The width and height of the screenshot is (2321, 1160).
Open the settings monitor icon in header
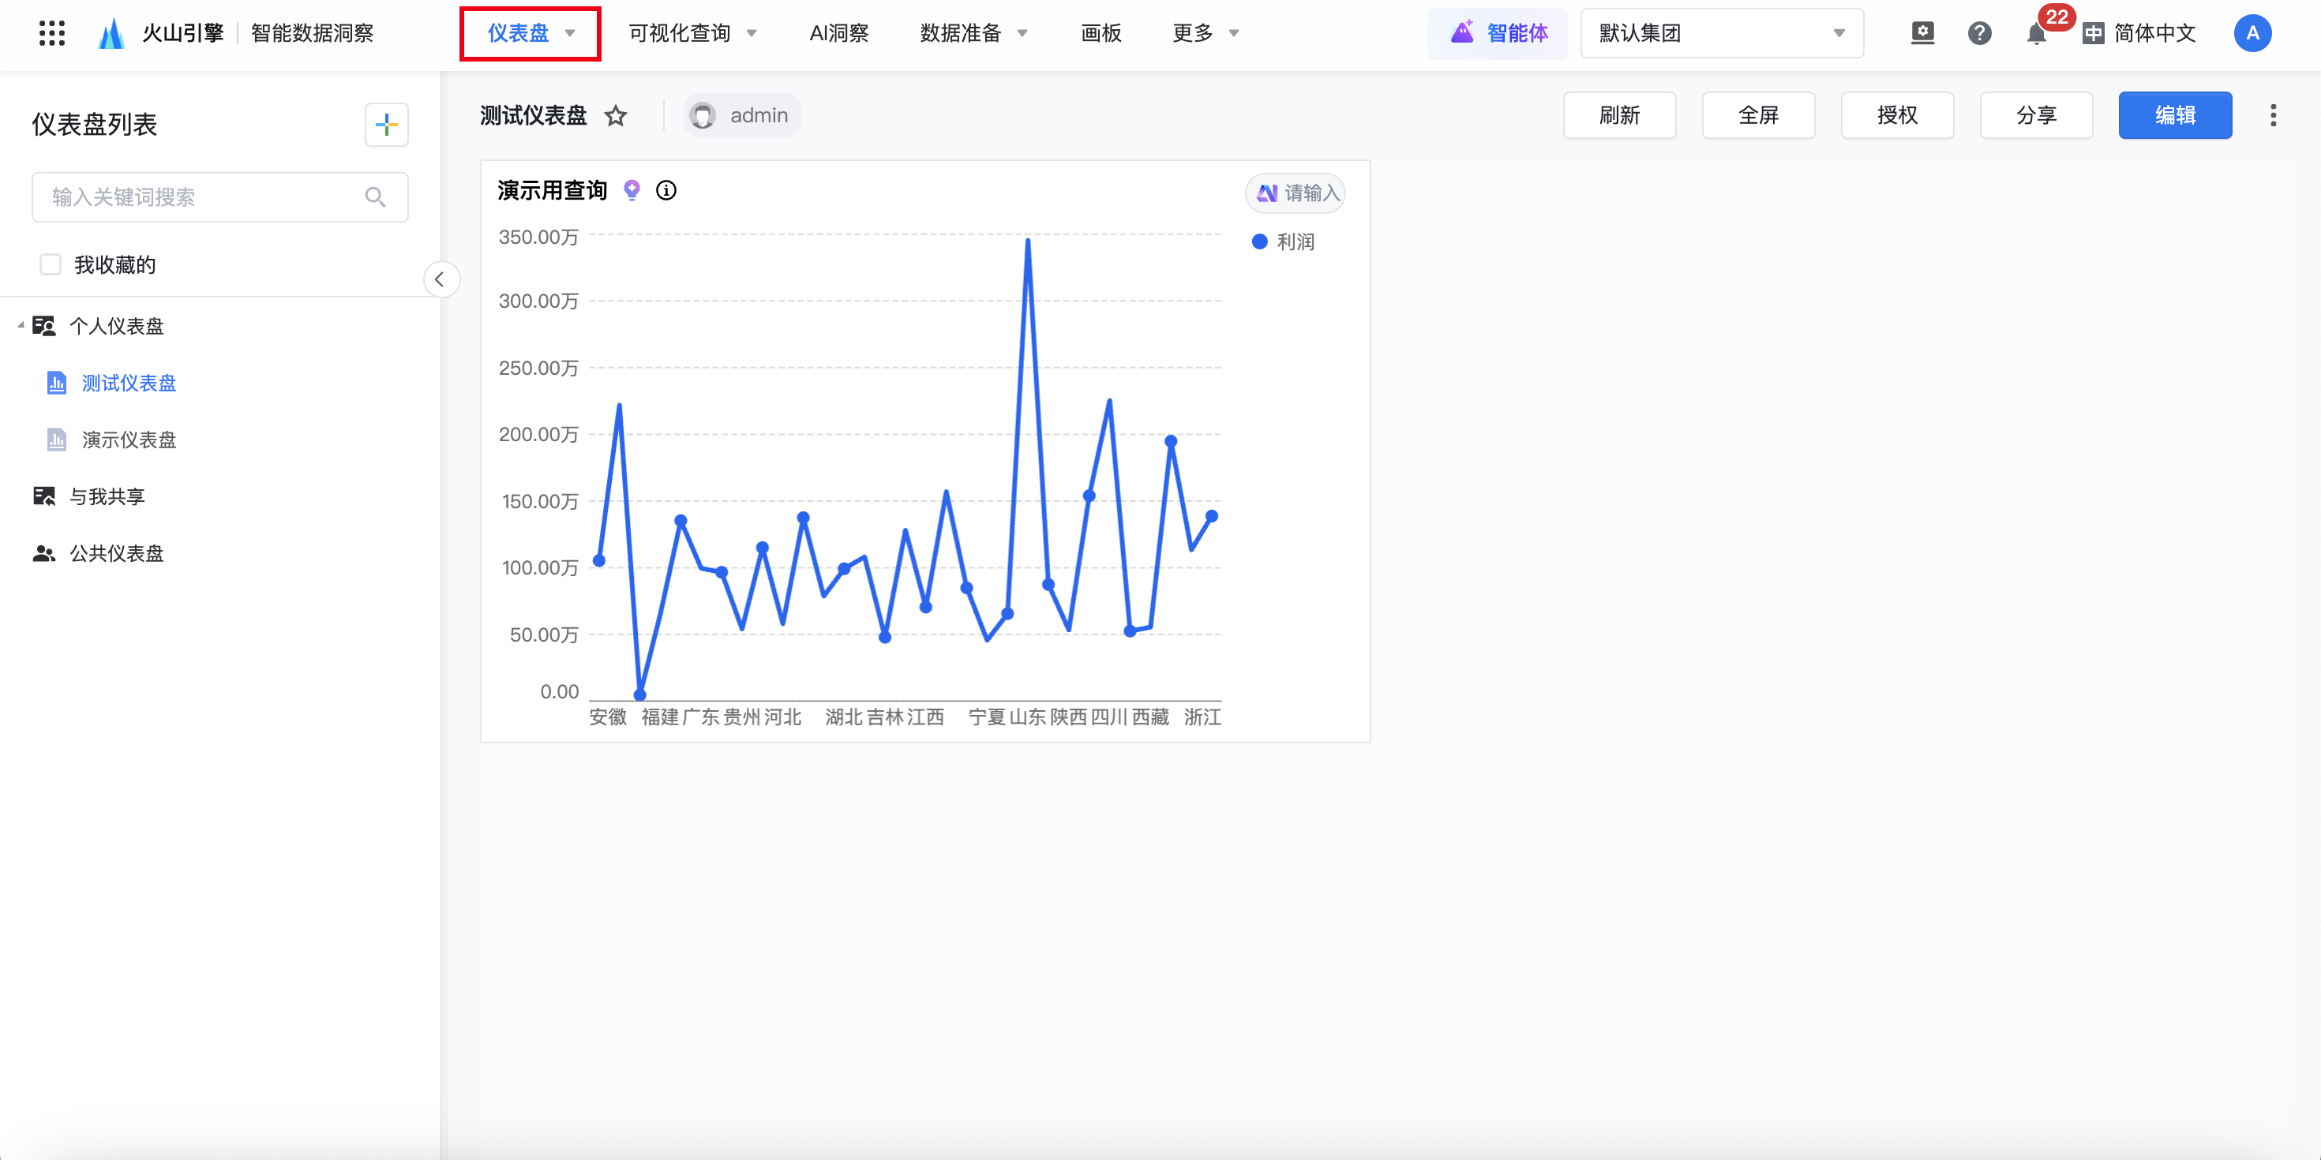1922,33
